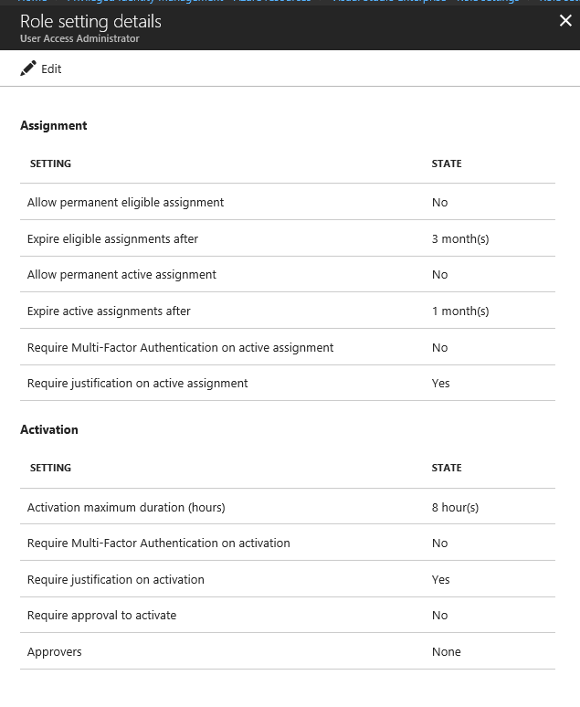Click the 1 month(s) state value

coord(460,311)
